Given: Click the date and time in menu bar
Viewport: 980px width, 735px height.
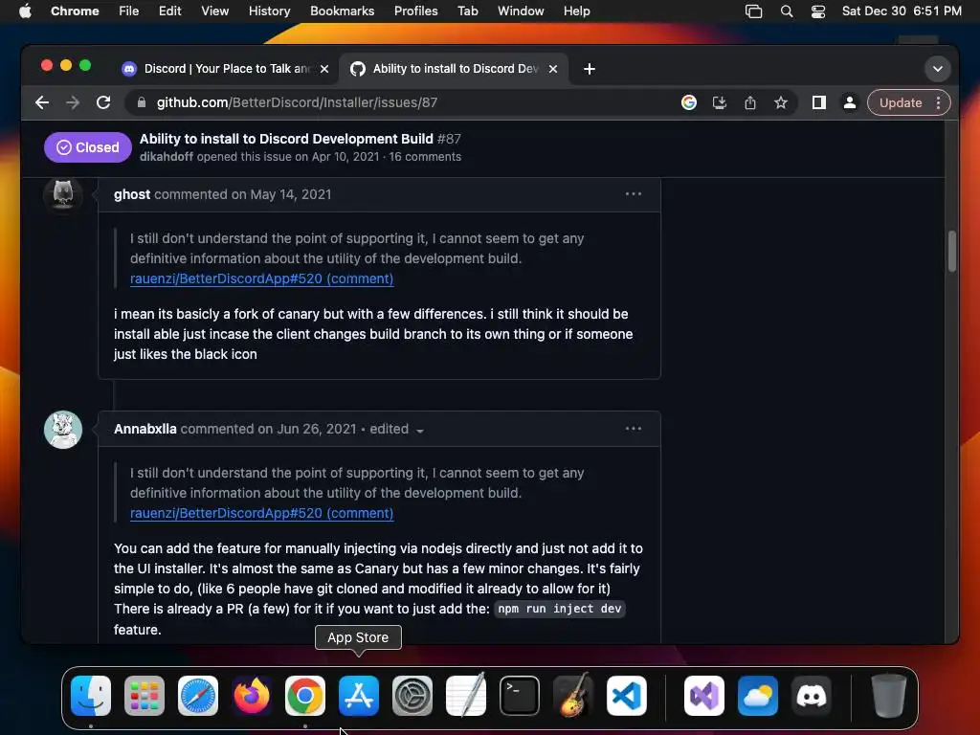Looking at the screenshot, I should (x=902, y=11).
